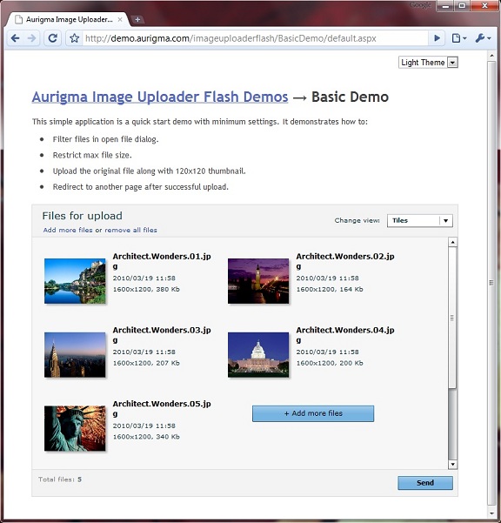
Task: Select the Aurigma Image Uploader tab
Action: 67,20
